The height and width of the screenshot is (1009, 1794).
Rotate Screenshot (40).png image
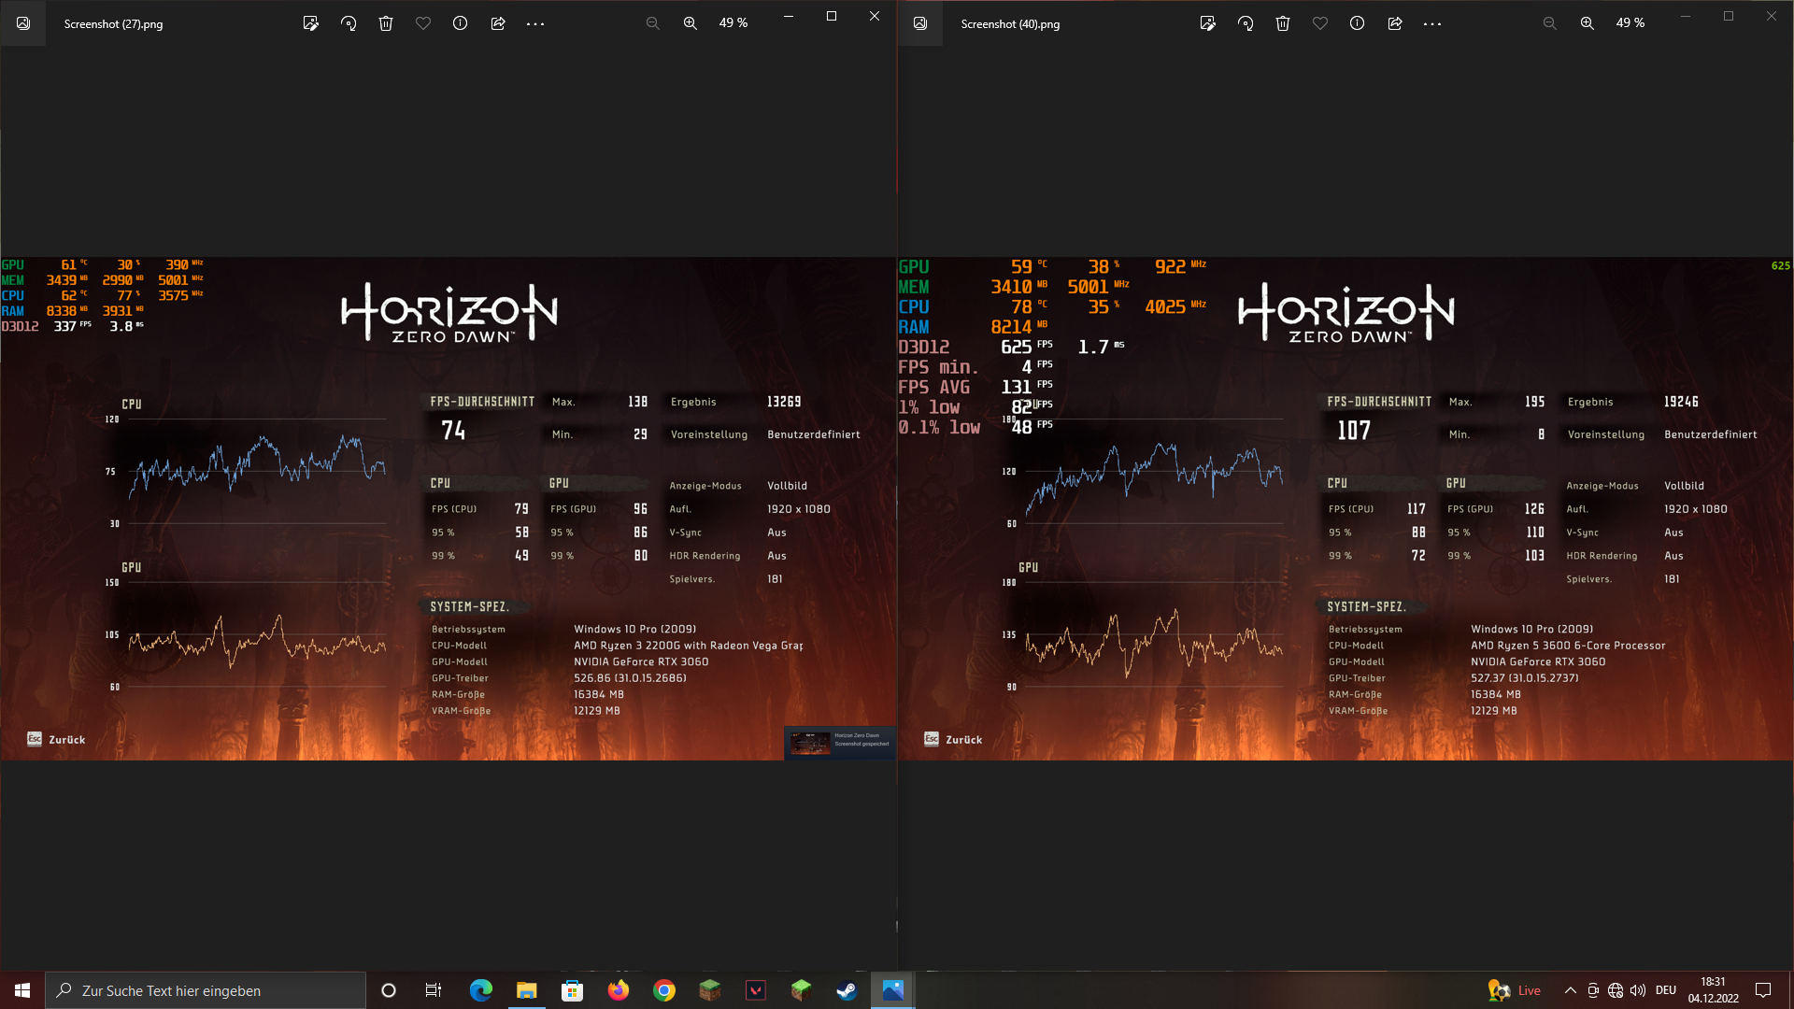pyautogui.click(x=1246, y=23)
